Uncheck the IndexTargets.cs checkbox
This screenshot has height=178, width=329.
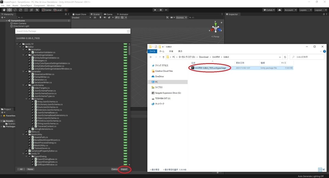click(x=30, y=88)
